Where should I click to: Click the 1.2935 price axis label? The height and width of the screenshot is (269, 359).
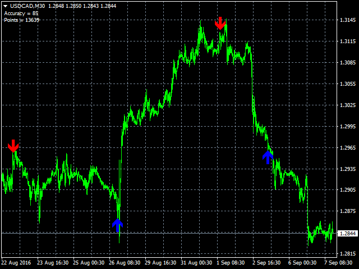coord(348,169)
